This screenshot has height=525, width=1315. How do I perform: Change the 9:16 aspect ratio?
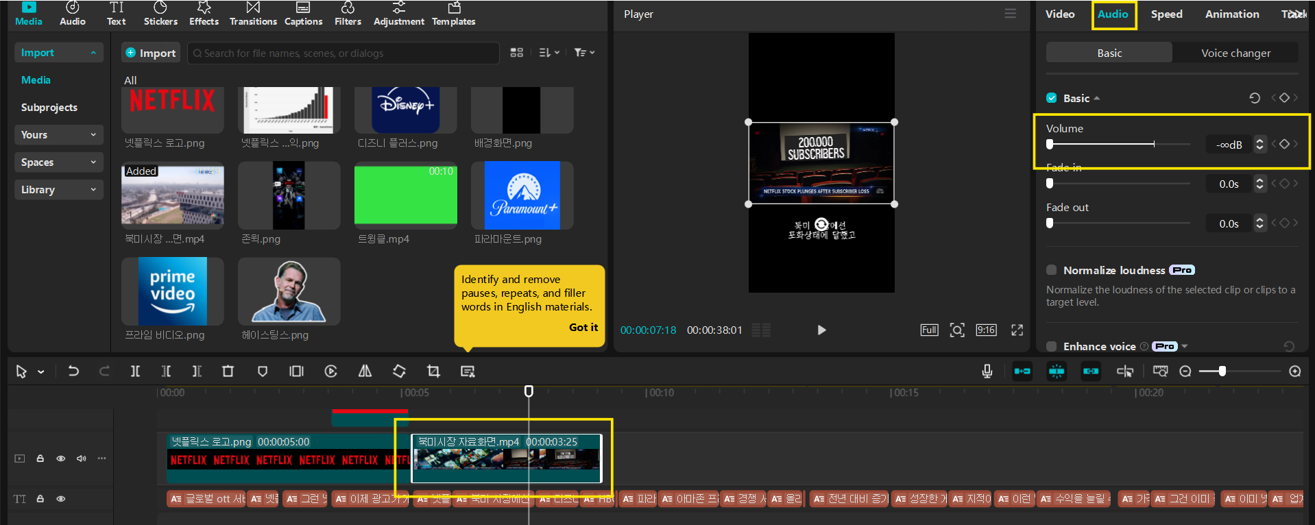click(x=986, y=330)
